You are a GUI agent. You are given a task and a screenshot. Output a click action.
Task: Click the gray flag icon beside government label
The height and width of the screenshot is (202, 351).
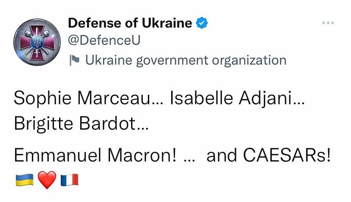coord(75,61)
